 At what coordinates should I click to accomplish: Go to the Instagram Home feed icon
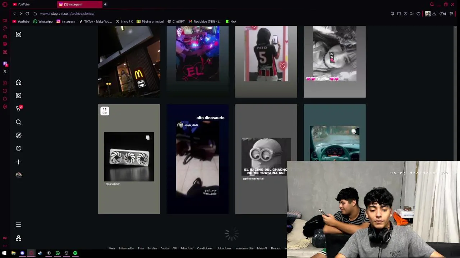[18, 82]
